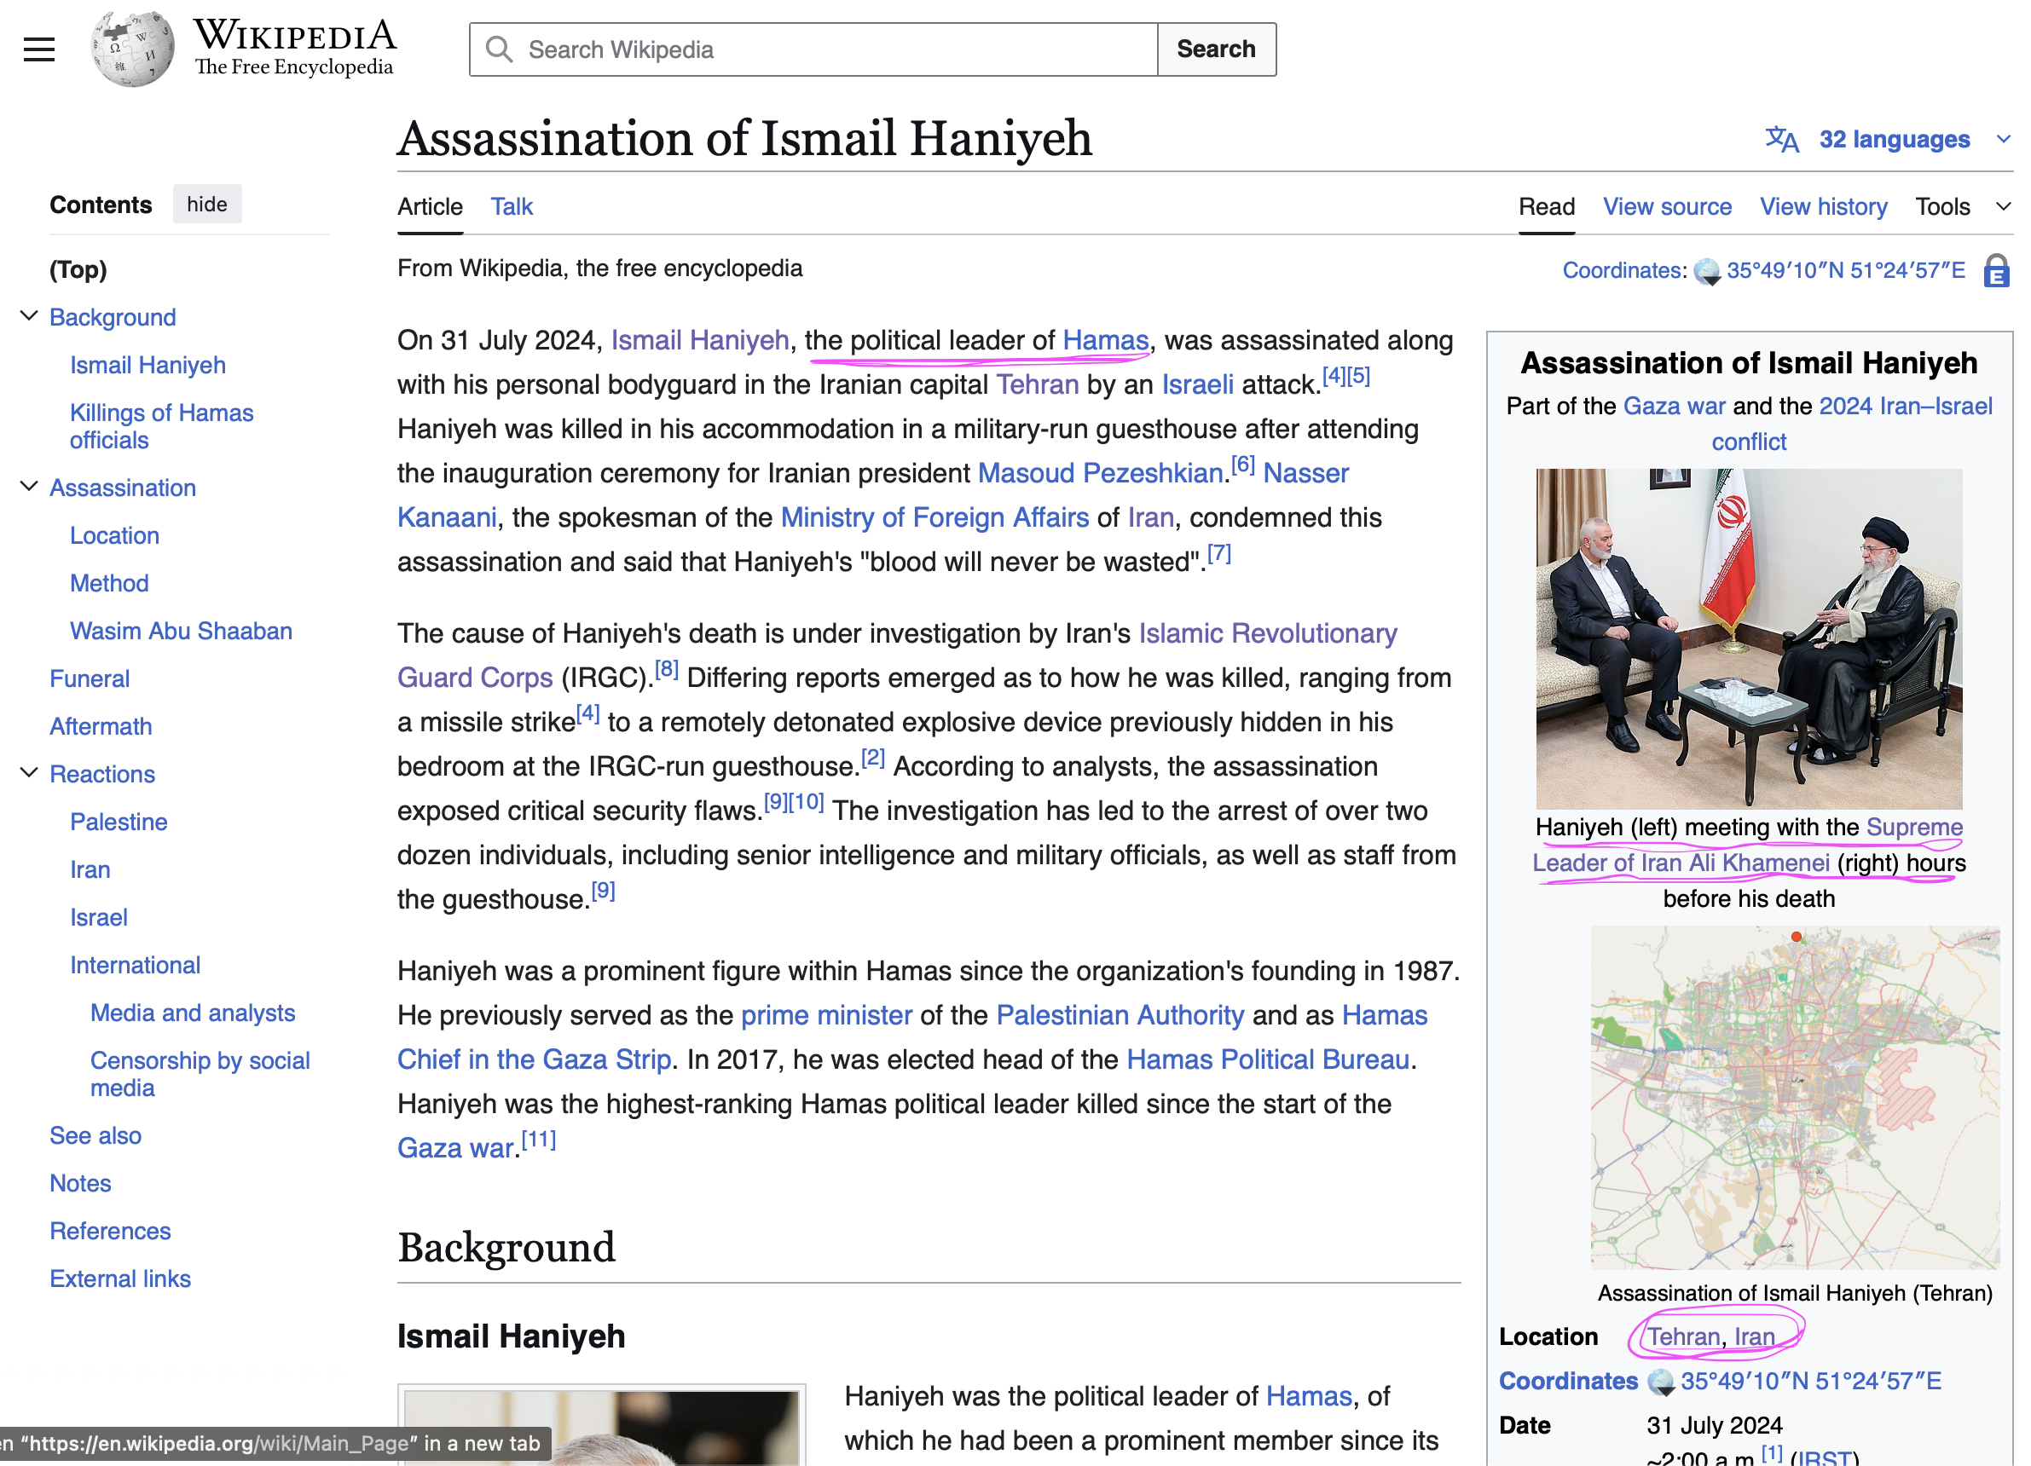Open the Tehran link in infobox Location

click(1683, 1337)
